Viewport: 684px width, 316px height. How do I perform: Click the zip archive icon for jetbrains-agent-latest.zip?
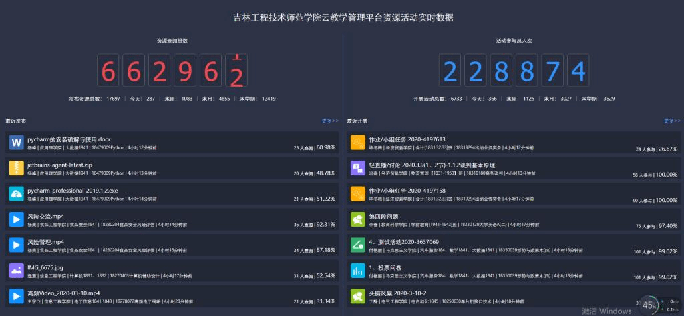point(17,168)
